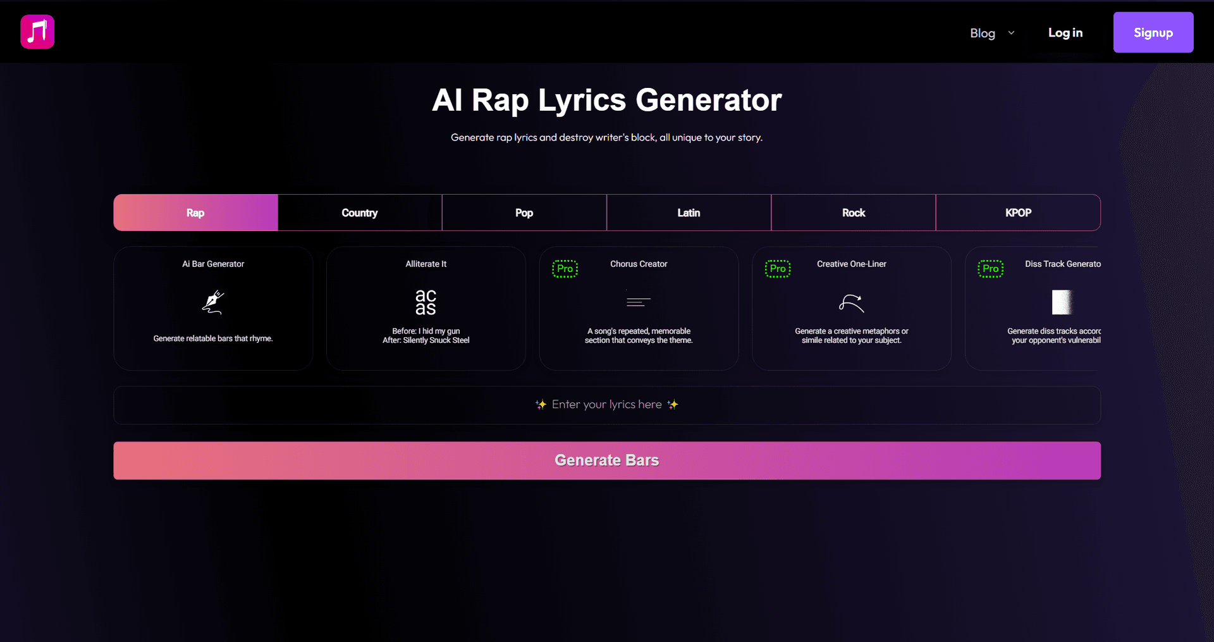Viewport: 1214px width, 642px height.
Task: Switch to the Country genre tab
Action: click(359, 213)
